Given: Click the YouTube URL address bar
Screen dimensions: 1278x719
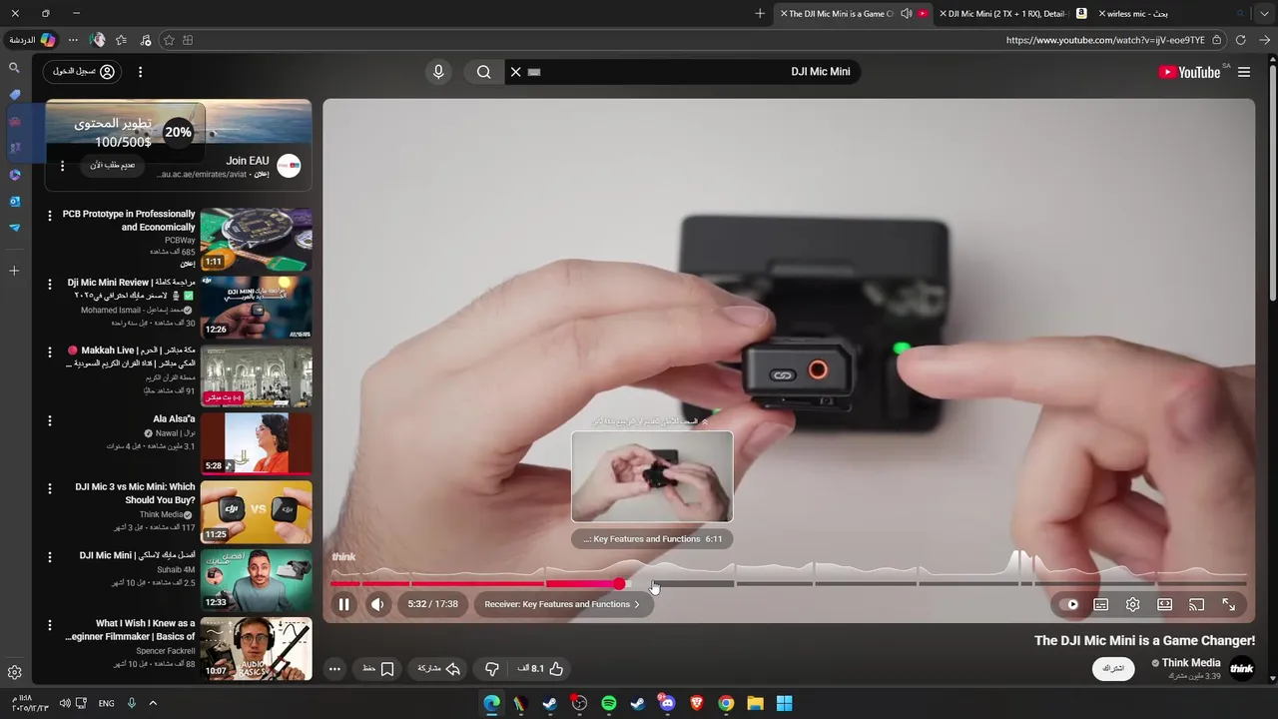Looking at the screenshot, I should pos(1105,40).
